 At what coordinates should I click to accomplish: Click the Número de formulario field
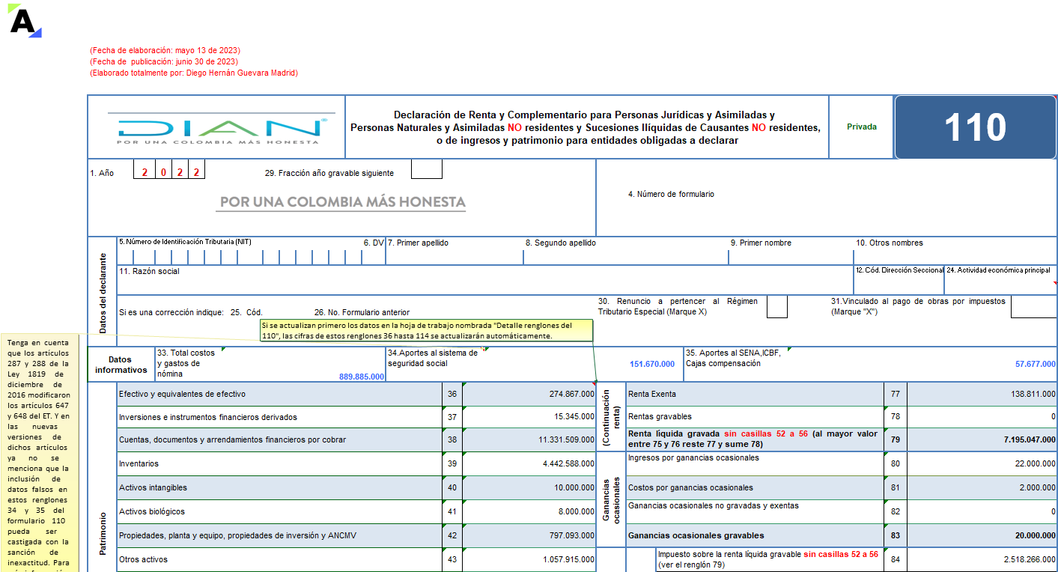827,198
